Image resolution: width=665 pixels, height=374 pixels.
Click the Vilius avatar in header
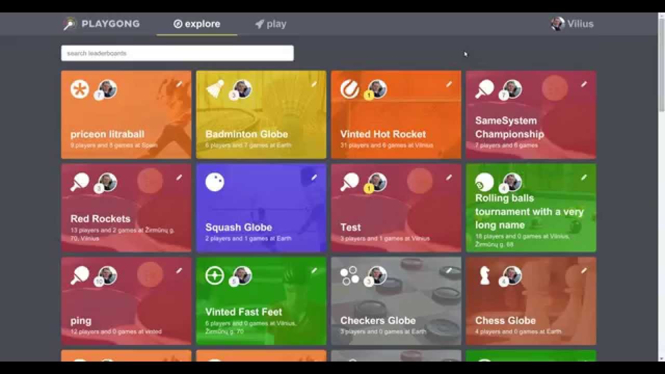coord(558,23)
